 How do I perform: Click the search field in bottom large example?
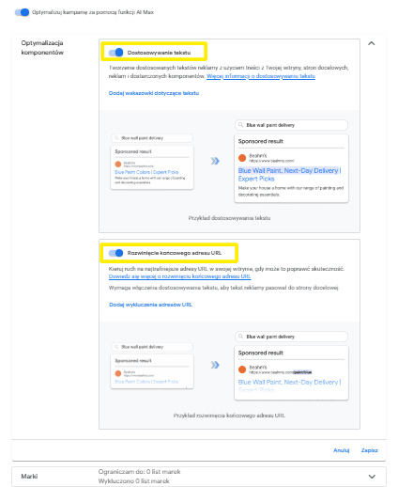(291, 337)
